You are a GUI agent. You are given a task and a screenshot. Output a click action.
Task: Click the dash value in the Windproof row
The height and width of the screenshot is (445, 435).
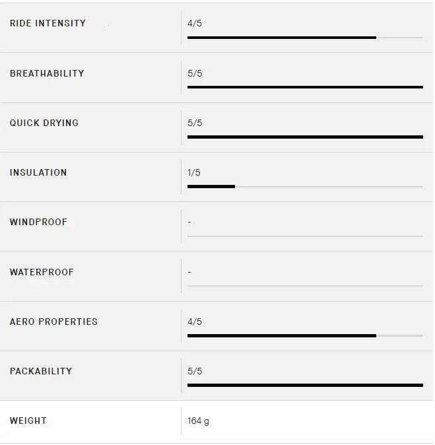[189, 222]
